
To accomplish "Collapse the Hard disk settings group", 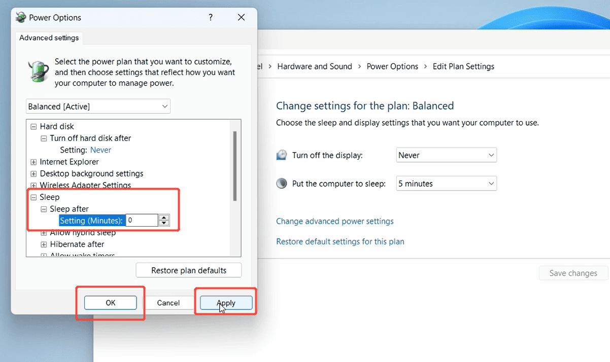I will (33, 126).
